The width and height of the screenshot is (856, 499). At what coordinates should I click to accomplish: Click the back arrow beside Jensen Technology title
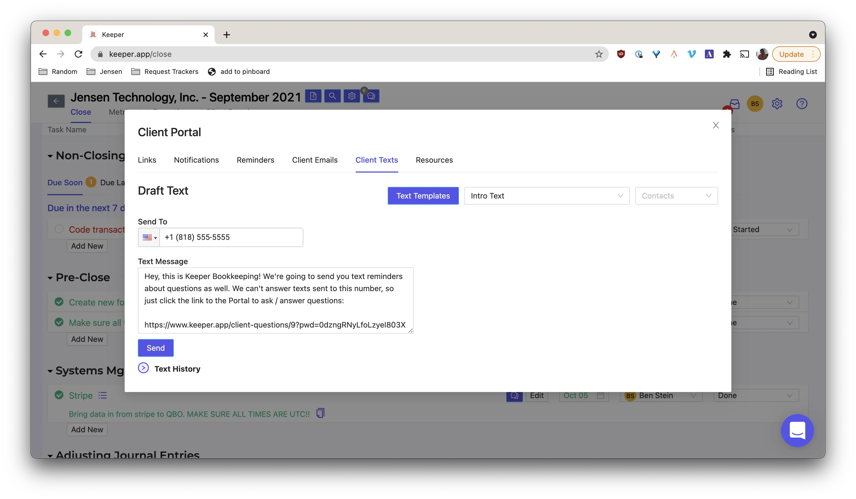pyautogui.click(x=56, y=101)
